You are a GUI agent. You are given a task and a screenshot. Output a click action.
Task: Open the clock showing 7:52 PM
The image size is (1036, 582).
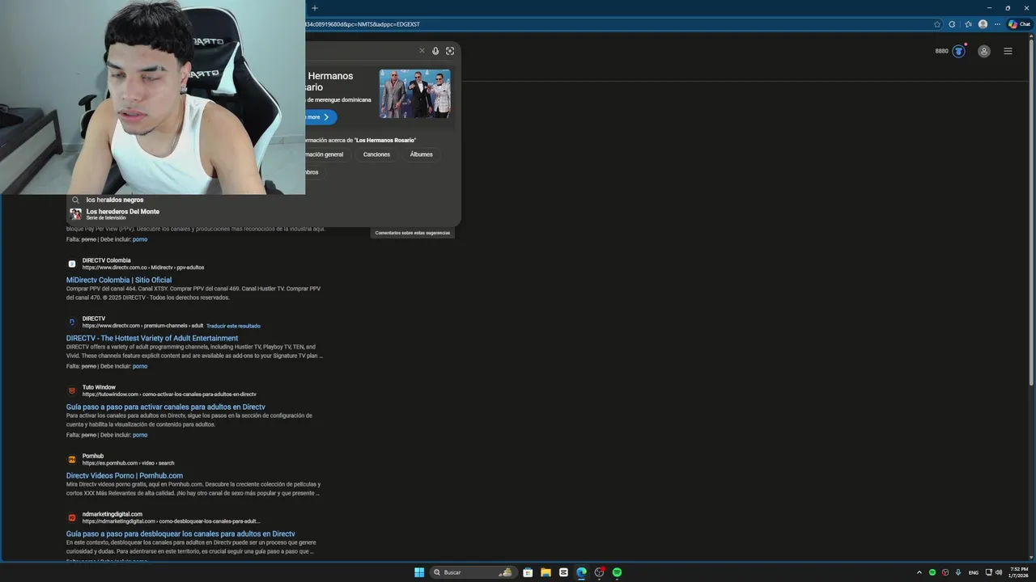pos(1018,572)
